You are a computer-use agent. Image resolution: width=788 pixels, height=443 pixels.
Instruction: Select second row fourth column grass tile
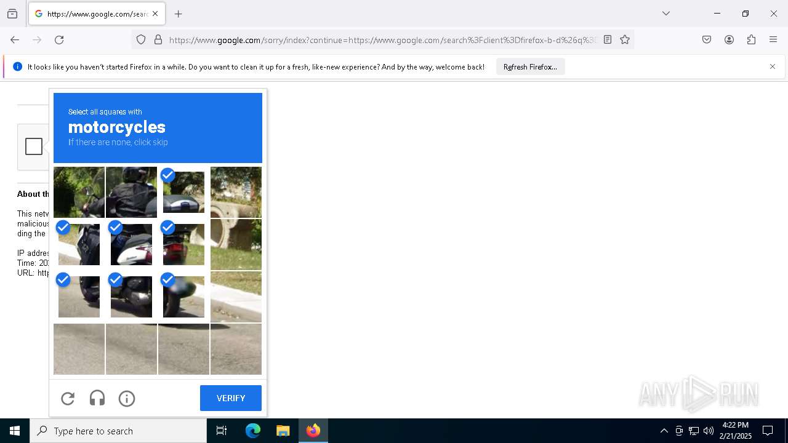[236, 244]
